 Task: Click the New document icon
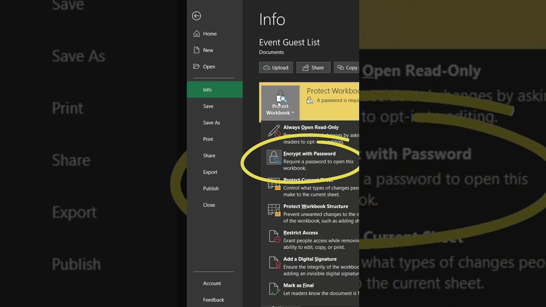click(x=196, y=50)
